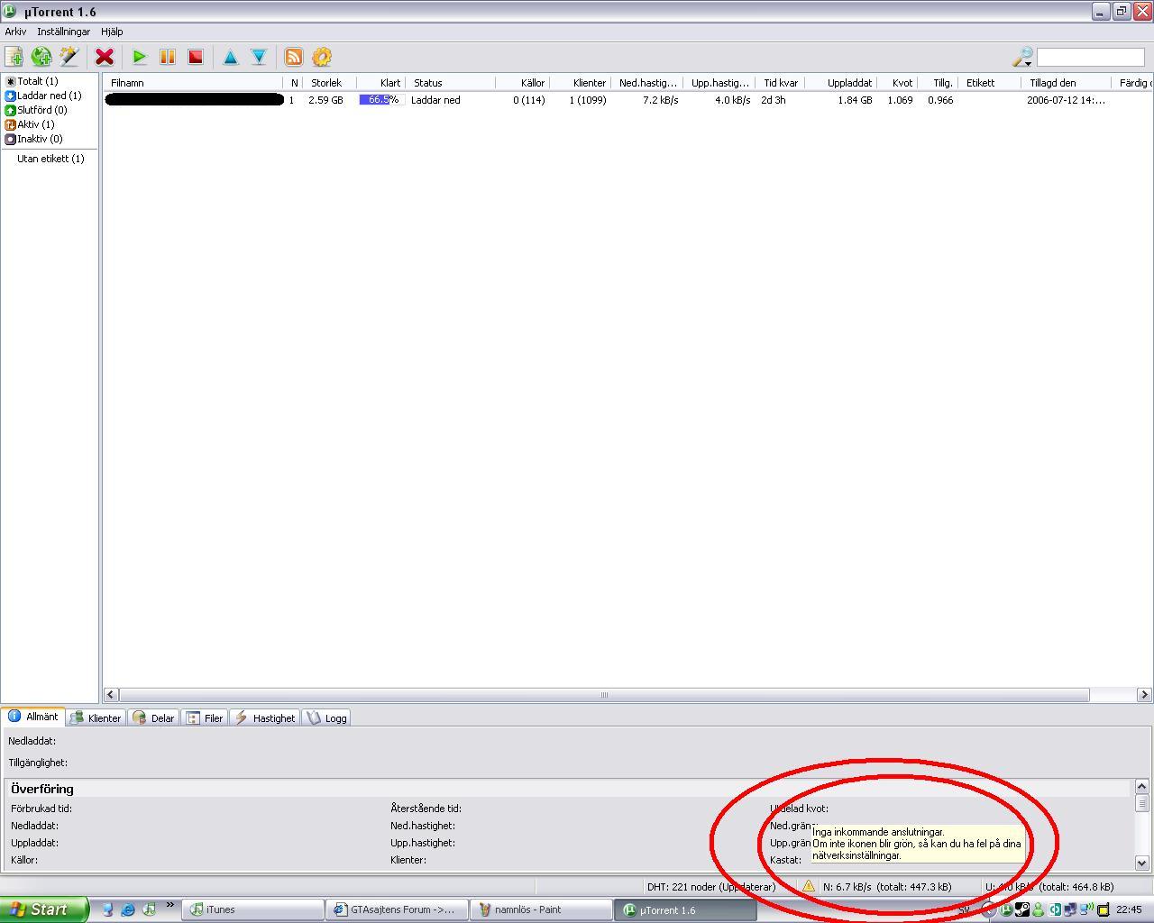The width and height of the screenshot is (1154, 923).
Task: Select the Laddar ned (1) category
Action: (x=43, y=96)
